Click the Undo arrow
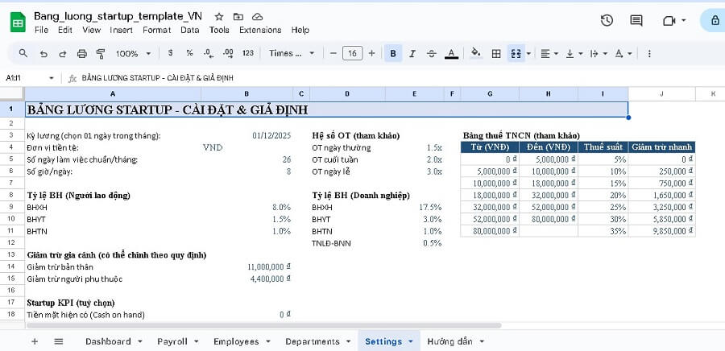The width and height of the screenshot is (725, 351). point(43,54)
